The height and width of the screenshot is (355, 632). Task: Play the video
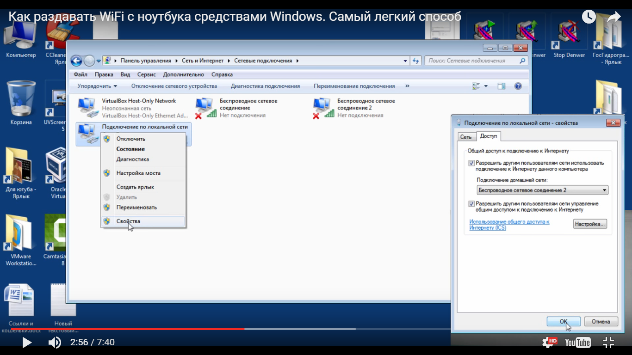(x=27, y=343)
